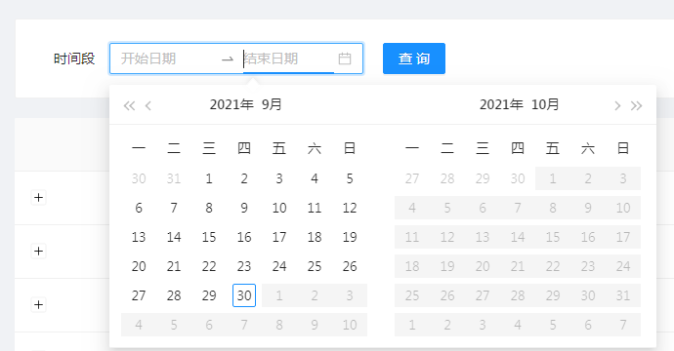The width and height of the screenshot is (674, 351).
Task: Open year selector 2021年 in left panel
Action: point(232,104)
